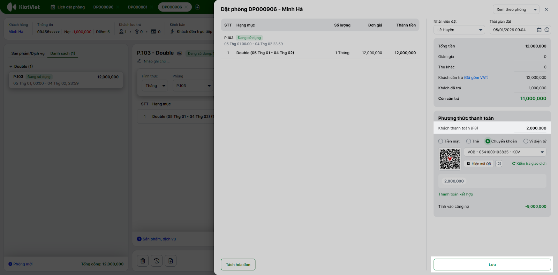Screen dimensions: 558x275
Task: Click the Tách hóa đơn button
Action: pos(238,265)
